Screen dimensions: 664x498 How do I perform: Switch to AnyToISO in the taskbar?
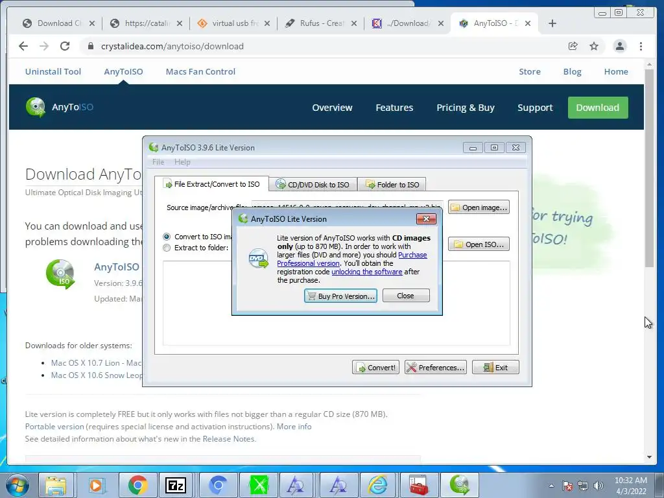click(x=460, y=485)
